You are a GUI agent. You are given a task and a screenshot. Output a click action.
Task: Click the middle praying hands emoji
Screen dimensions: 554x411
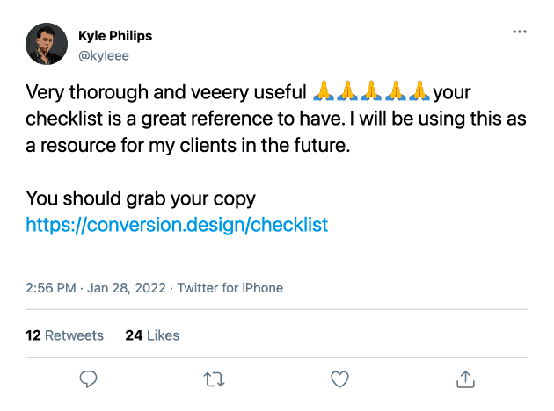pyautogui.click(x=371, y=91)
